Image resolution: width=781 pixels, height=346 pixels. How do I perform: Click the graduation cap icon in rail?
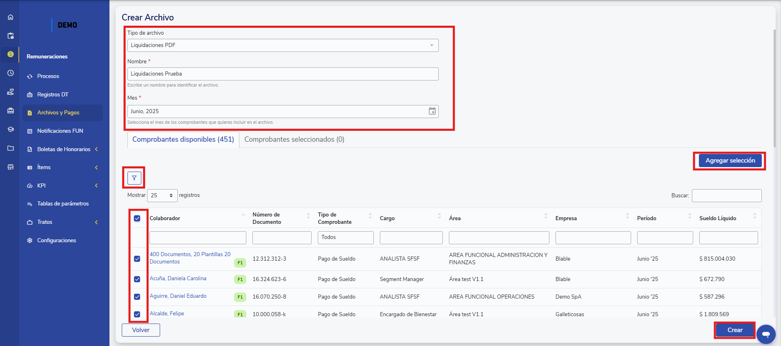(11, 129)
